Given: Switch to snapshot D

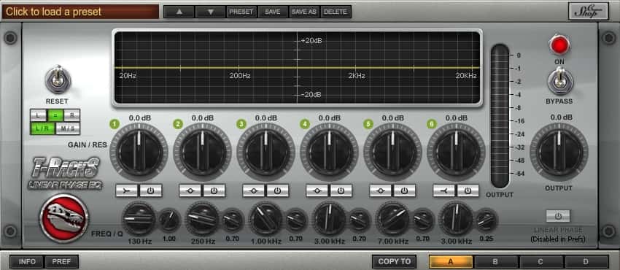Looking at the screenshot, I should pos(586,262).
